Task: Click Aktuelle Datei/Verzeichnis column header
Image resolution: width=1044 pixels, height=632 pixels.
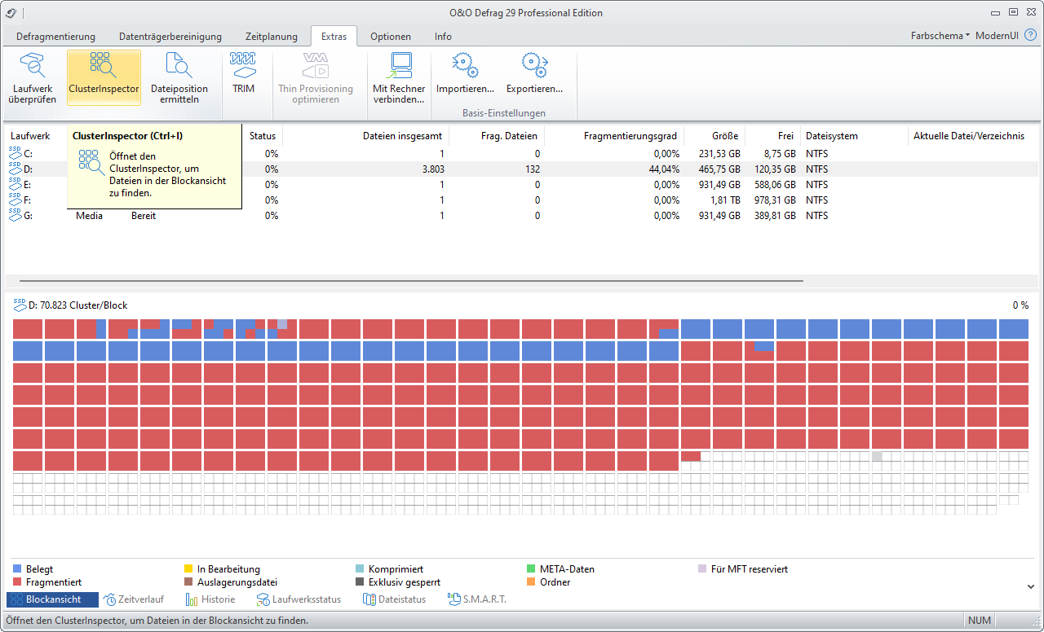Action: tap(968, 136)
